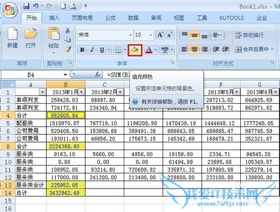Screen dimensions: 280x212
Task: Align text right
Action: pyautogui.click(x=204, y=49)
